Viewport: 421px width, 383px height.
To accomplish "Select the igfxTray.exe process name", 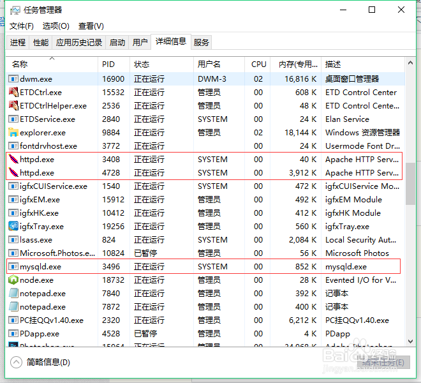I will tap(41, 227).
